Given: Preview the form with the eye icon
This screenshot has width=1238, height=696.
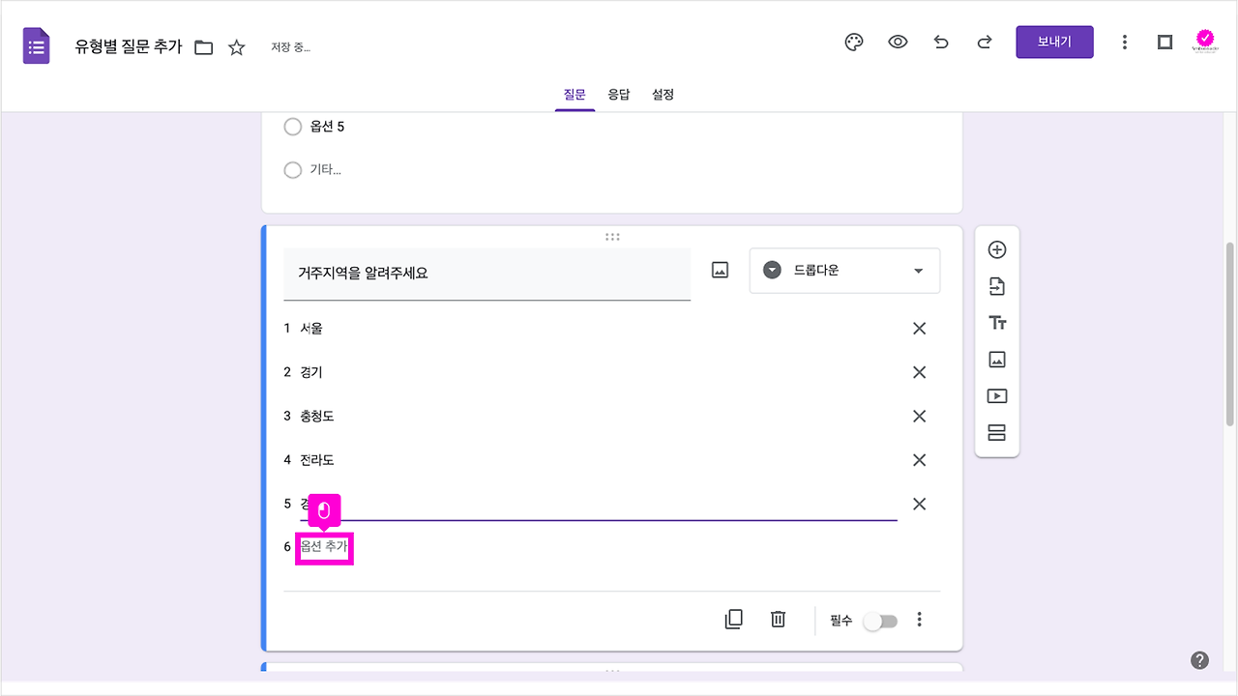Looking at the screenshot, I should click(898, 42).
